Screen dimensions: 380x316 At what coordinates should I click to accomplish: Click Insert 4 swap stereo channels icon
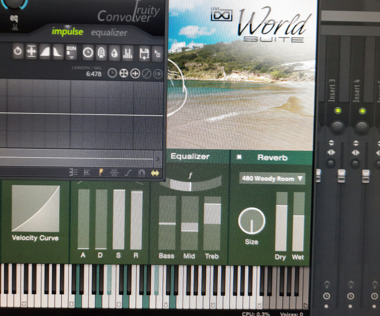pyautogui.click(x=355, y=153)
